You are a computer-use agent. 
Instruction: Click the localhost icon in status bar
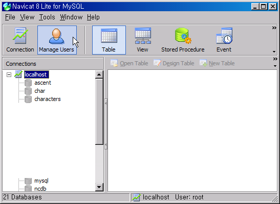click(x=137, y=197)
